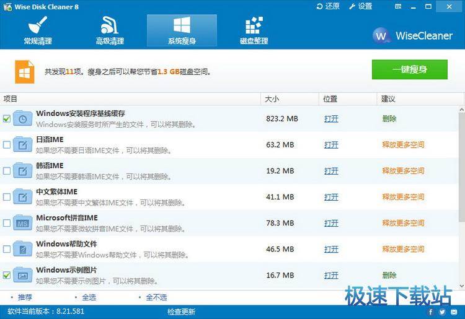Click the Wise Disk Cleaner title icon
Image resolution: width=465 pixels, height=319 pixels.
pyautogui.click(x=7, y=7)
